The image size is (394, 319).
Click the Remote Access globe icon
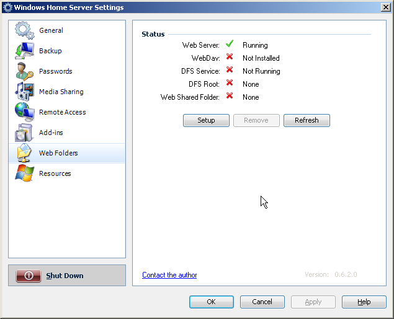click(24, 112)
